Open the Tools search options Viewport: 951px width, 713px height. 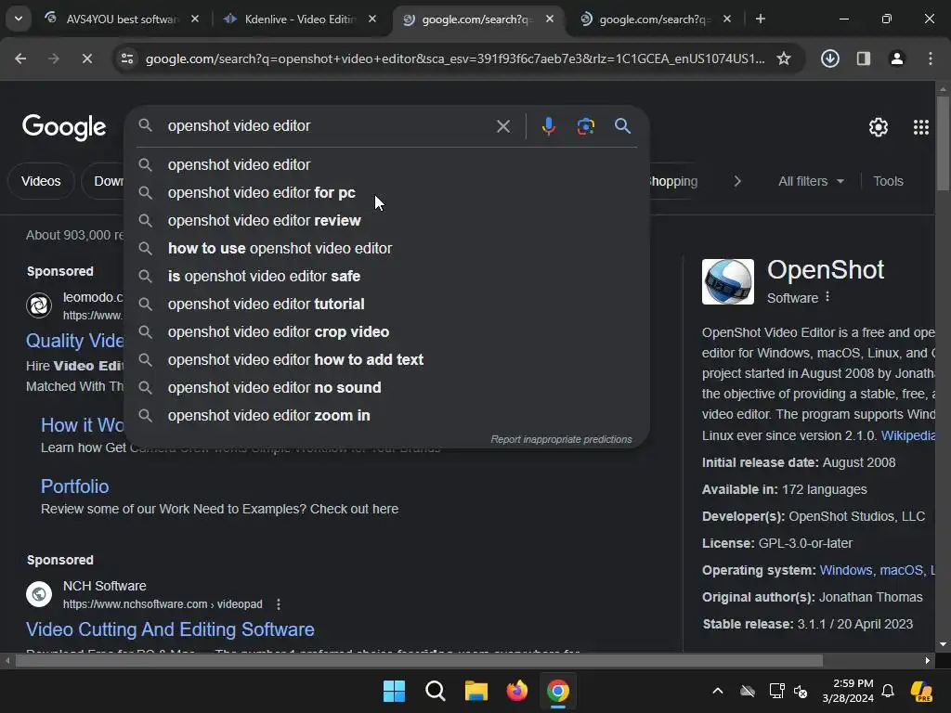888,181
